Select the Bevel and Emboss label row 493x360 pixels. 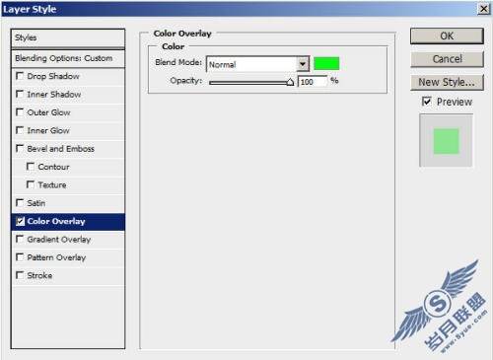68,149
